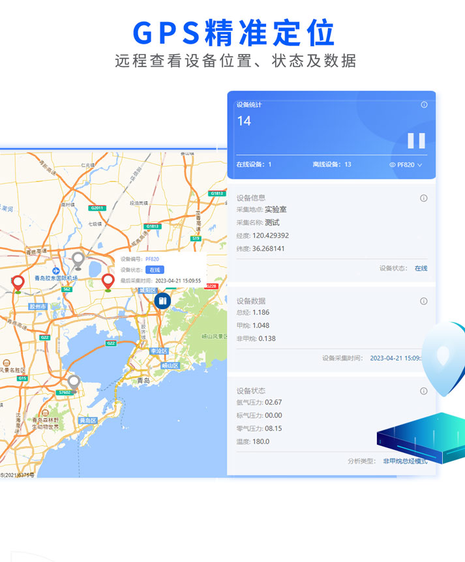Select the gray offline pin near Jiaodong airport
Image resolution: width=465 pixels, height=562 pixels.
point(78,259)
